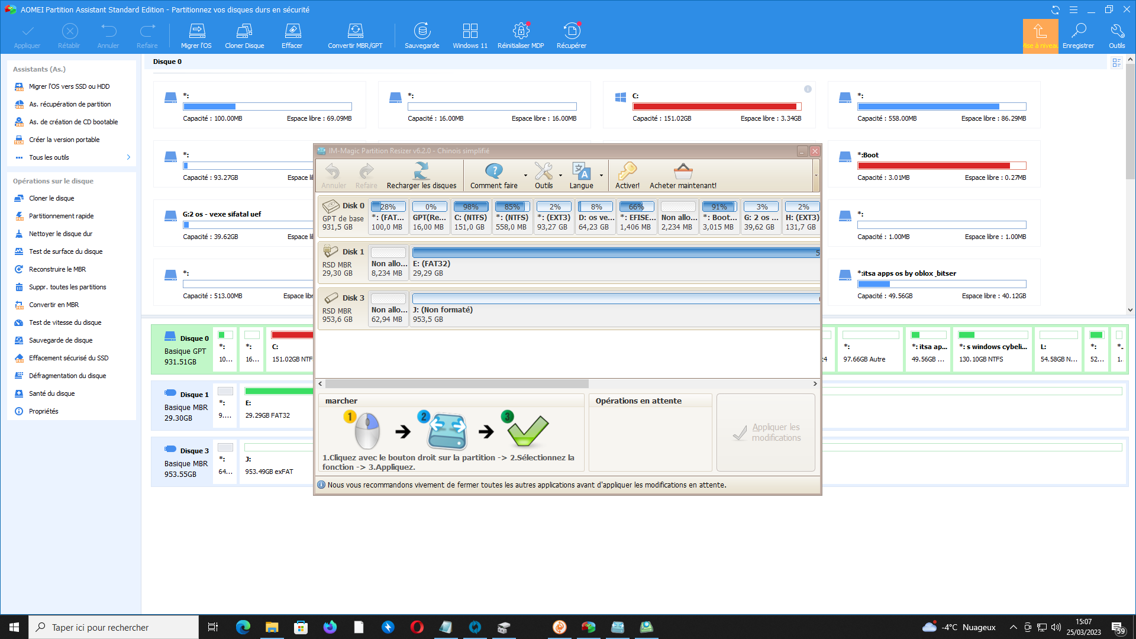
Task: Expand the Langue dropdown arrow
Action: pyautogui.click(x=601, y=176)
